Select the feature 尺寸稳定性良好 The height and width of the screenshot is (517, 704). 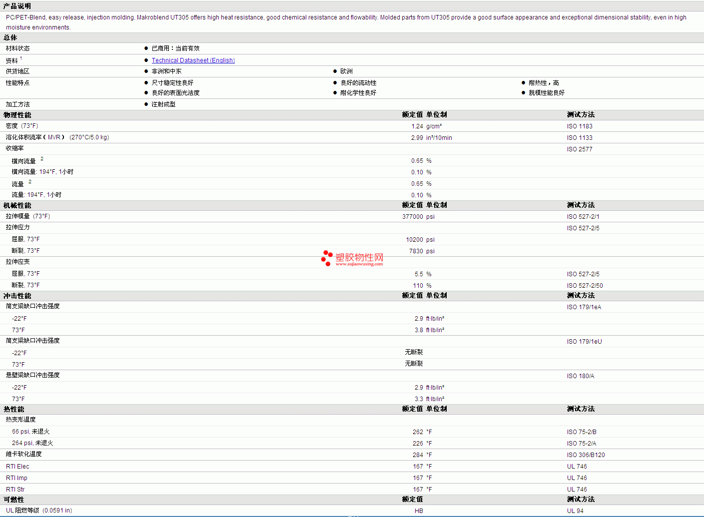click(x=172, y=83)
